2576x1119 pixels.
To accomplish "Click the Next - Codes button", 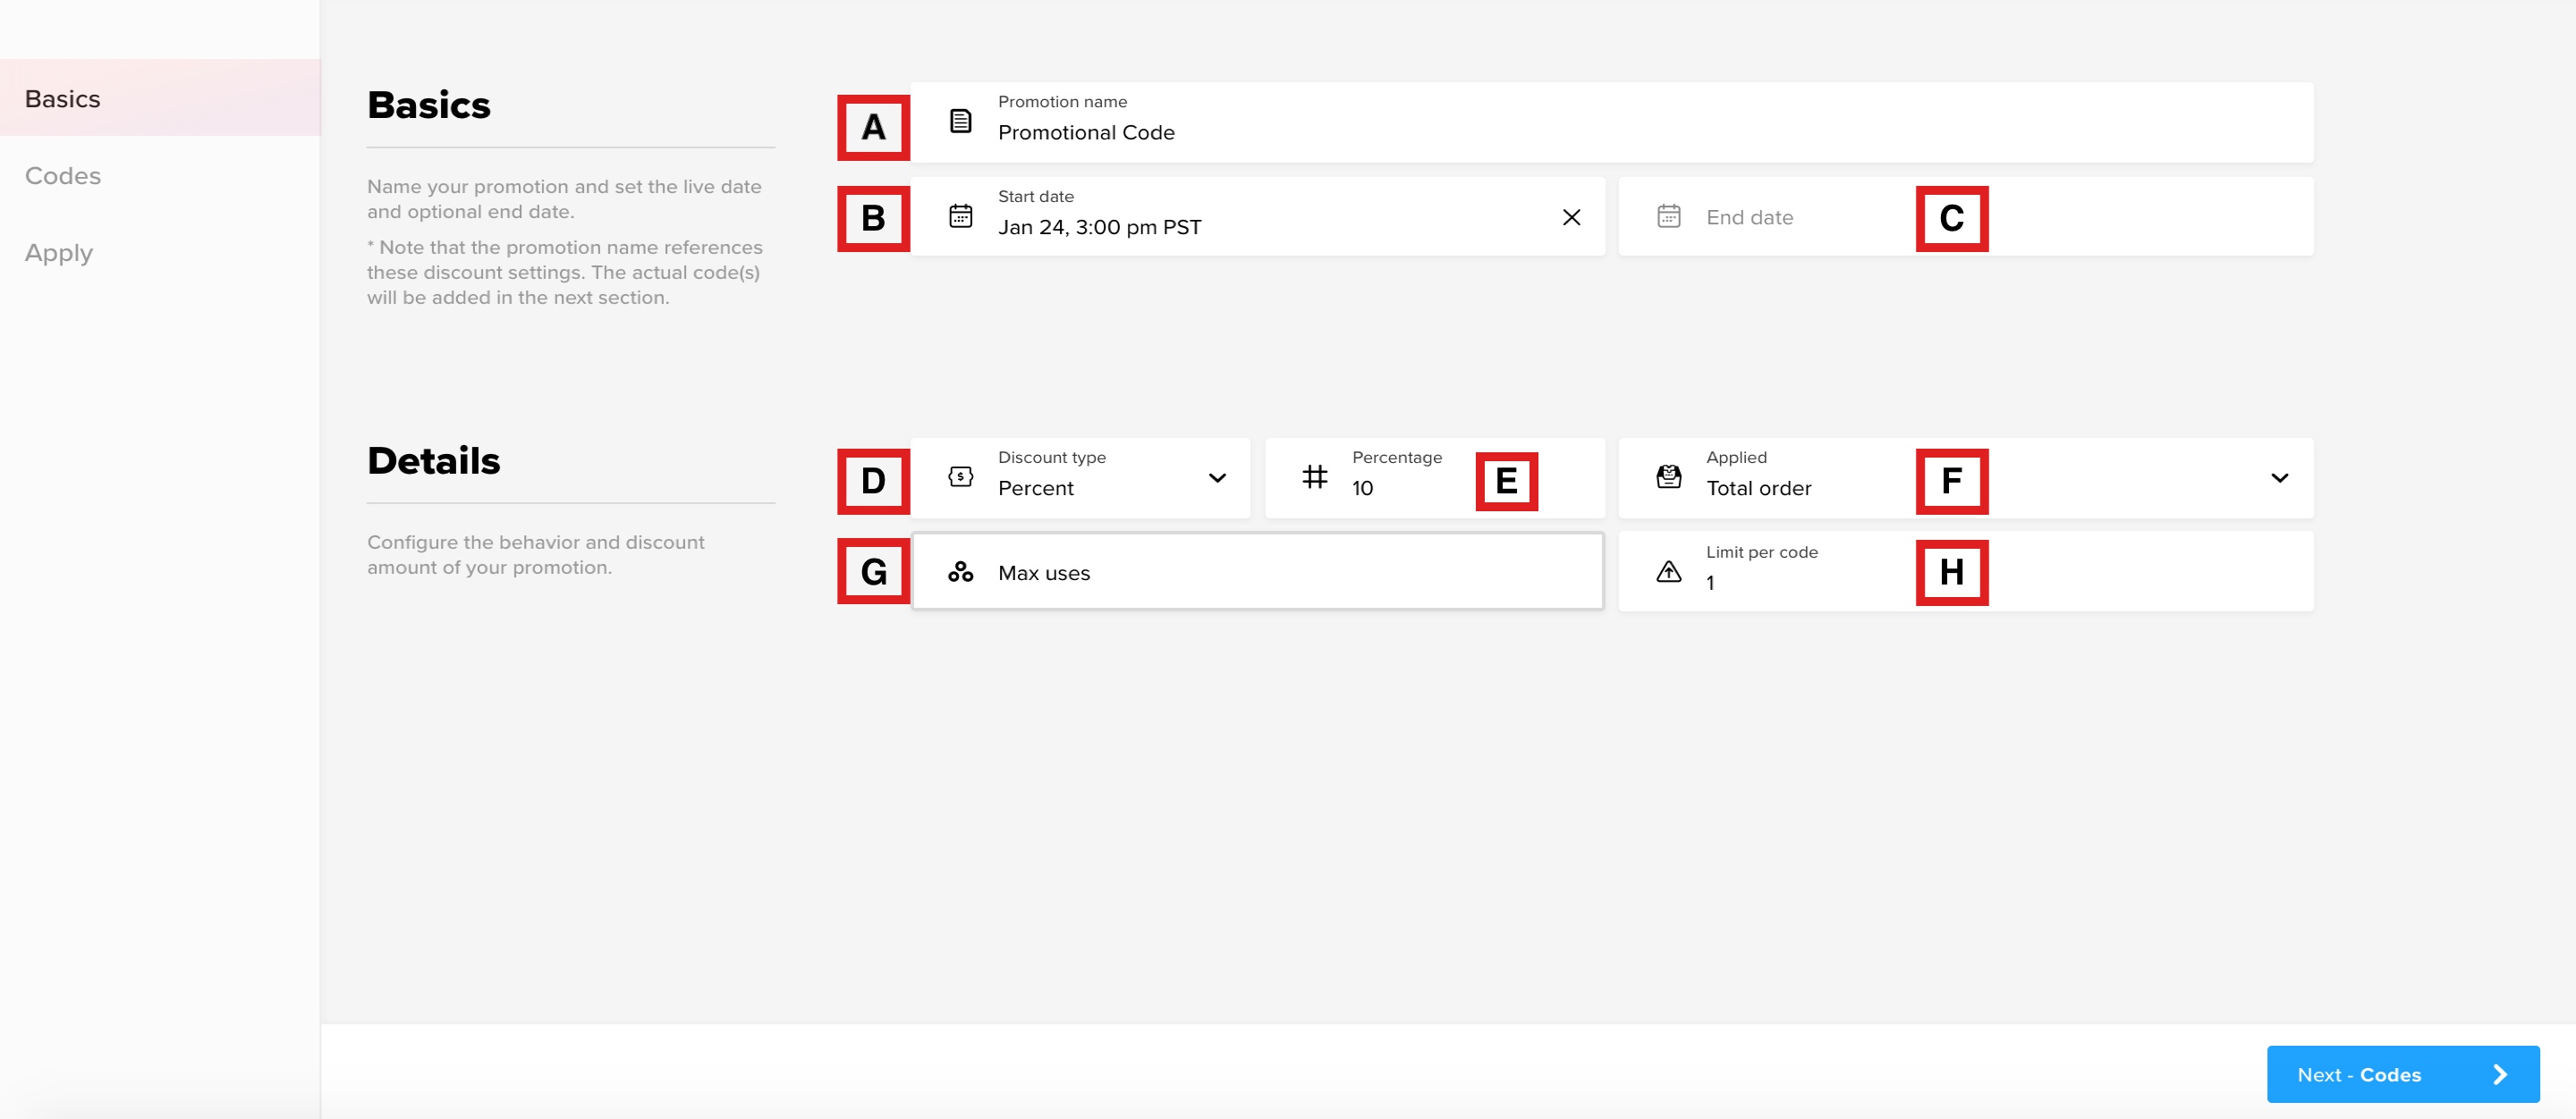I will (x=2402, y=1074).
